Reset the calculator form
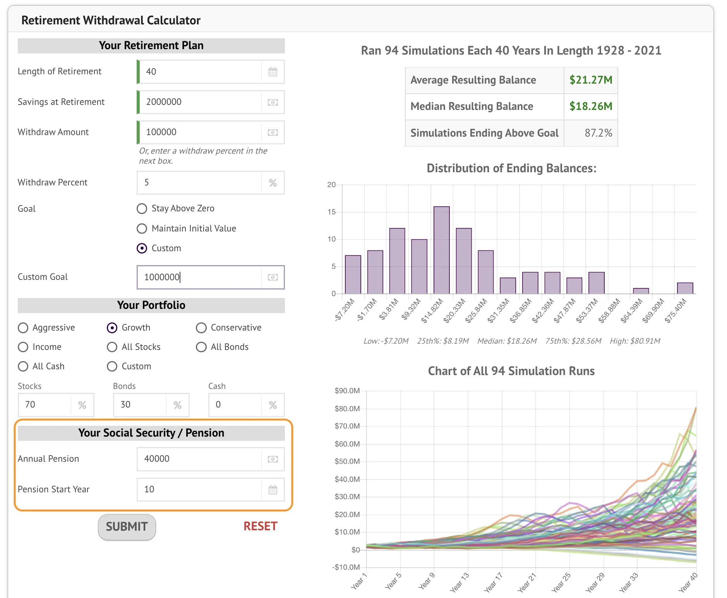This screenshot has width=727, height=598. click(x=261, y=526)
